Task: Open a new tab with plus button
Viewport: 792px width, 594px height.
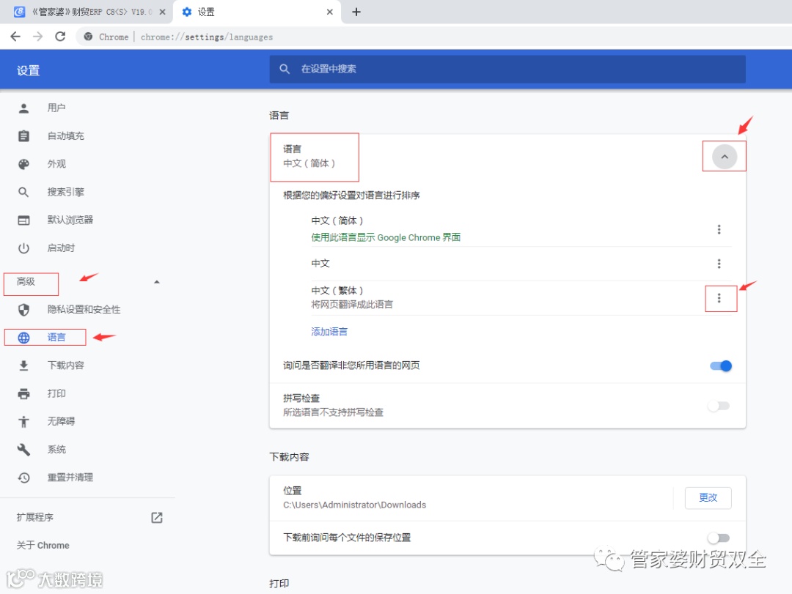Action: (x=356, y=12)
